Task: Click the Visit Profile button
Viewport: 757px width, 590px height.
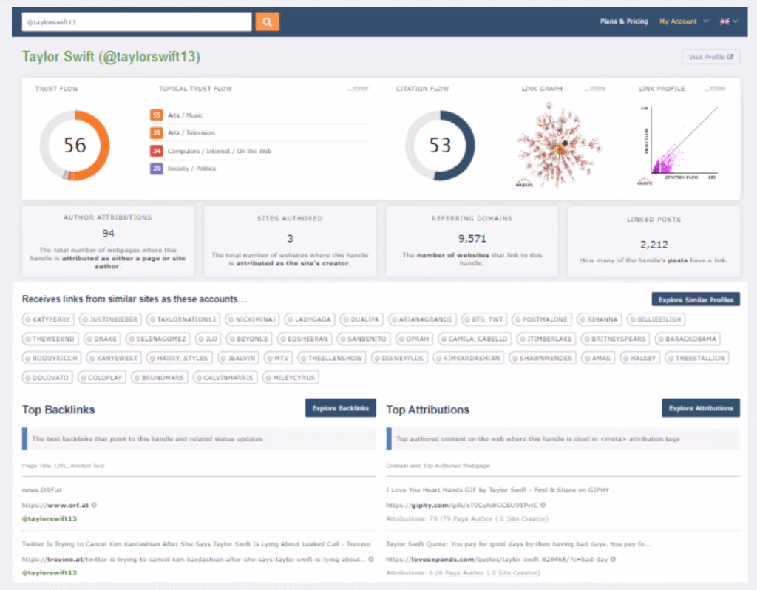Action: point(710,57)
